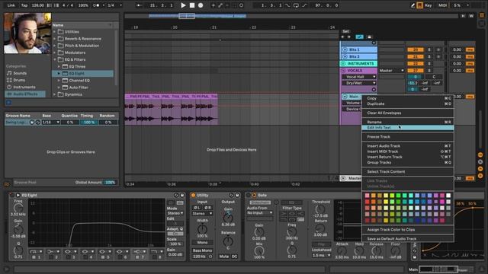This screenshot has height=274, width=488.
Task: Choose Copy from the context menu
Action: pos(408,98)
